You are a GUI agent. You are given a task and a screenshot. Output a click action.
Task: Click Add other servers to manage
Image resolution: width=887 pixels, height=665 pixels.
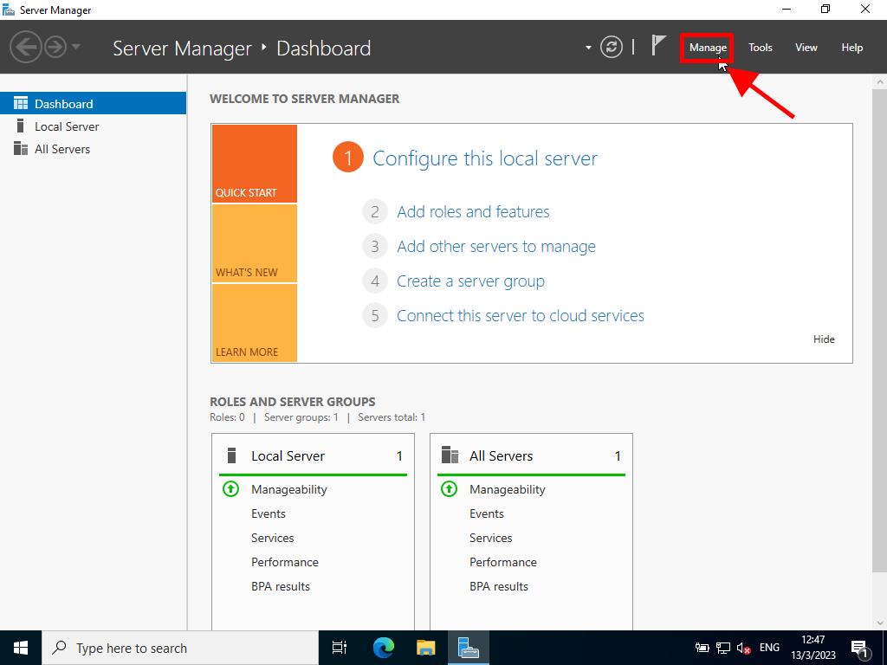pos(495,247)
